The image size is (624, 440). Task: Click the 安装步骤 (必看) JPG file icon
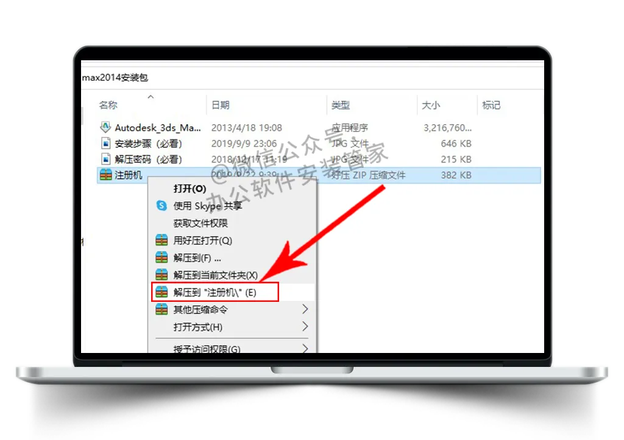click(105, 143)
